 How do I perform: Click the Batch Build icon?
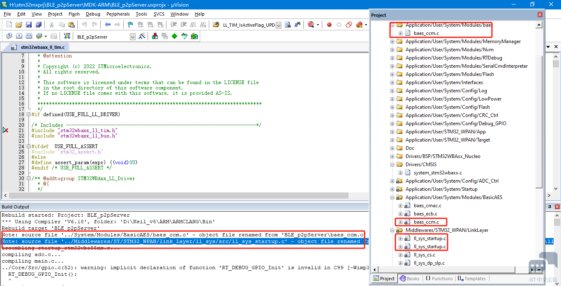[x=39, y=36]
